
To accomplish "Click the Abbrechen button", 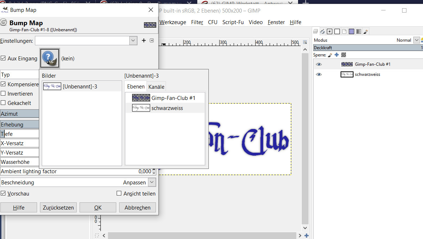I will (x=138, y=207).
